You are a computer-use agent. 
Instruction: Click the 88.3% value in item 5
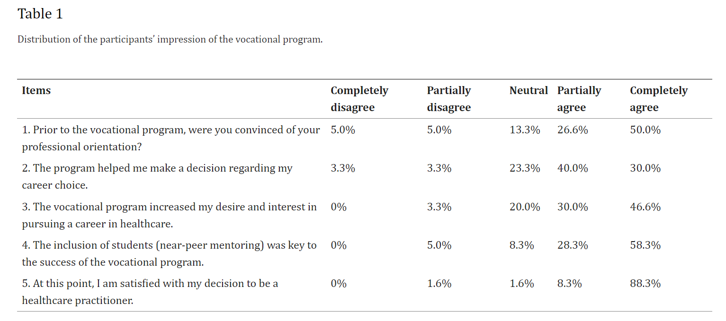tap(645, 284)
